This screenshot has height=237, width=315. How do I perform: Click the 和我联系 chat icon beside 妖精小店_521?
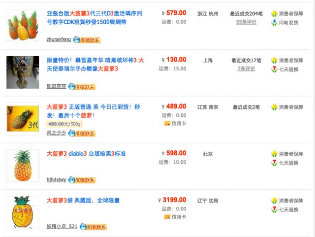click(x=93, y=227)
